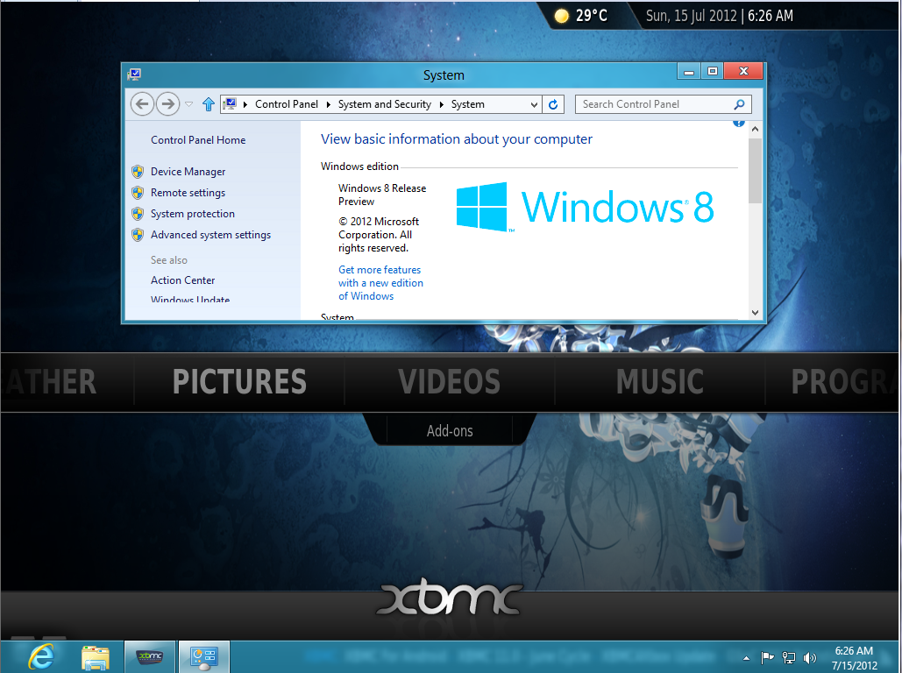This screenshot has width=902, height=673.
Task: Click the Forward arrow in System window
Action: 168,104
